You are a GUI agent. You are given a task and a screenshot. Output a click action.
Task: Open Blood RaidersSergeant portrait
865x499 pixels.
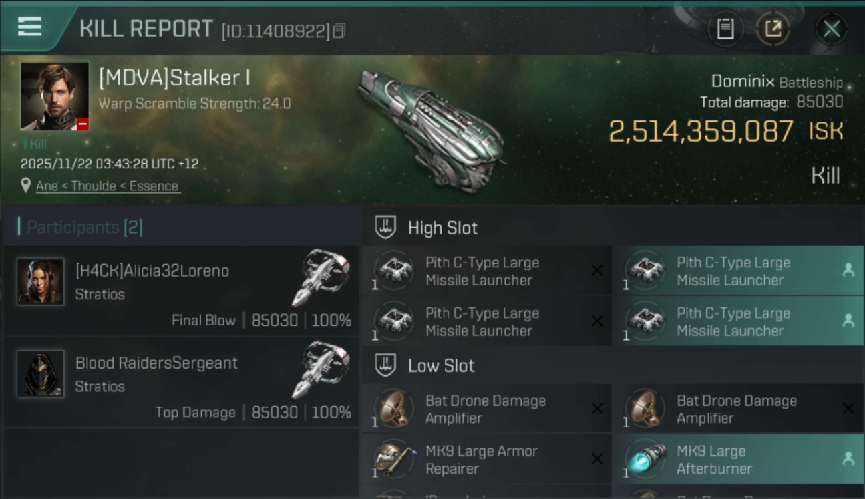41,374
